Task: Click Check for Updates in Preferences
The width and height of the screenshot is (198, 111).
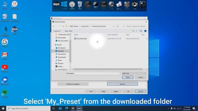Action: click(73, 84)
